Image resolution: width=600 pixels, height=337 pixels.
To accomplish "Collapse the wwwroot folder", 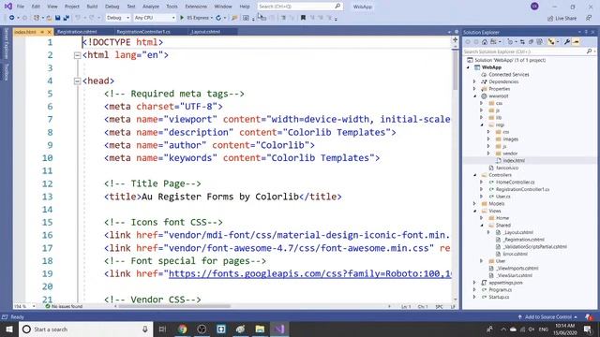I will pyautogui.click(x=475, y=95).
